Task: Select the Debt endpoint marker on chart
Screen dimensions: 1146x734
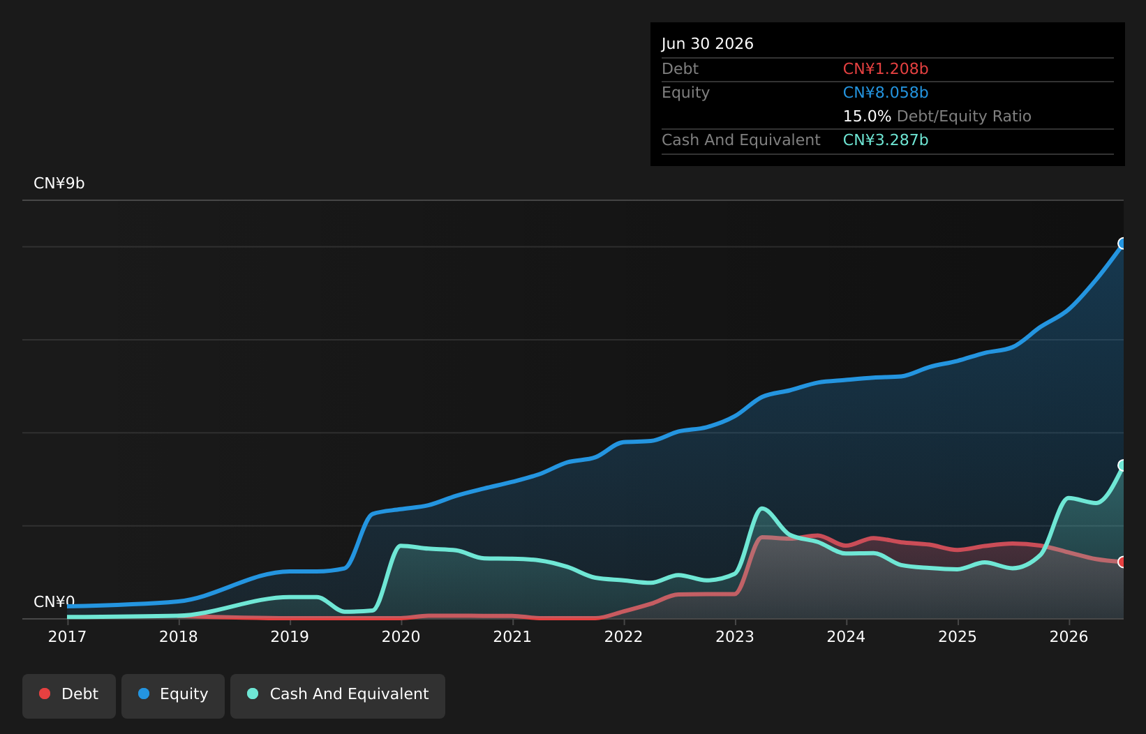Action: pyautogui.click(x=1123, y=562)
